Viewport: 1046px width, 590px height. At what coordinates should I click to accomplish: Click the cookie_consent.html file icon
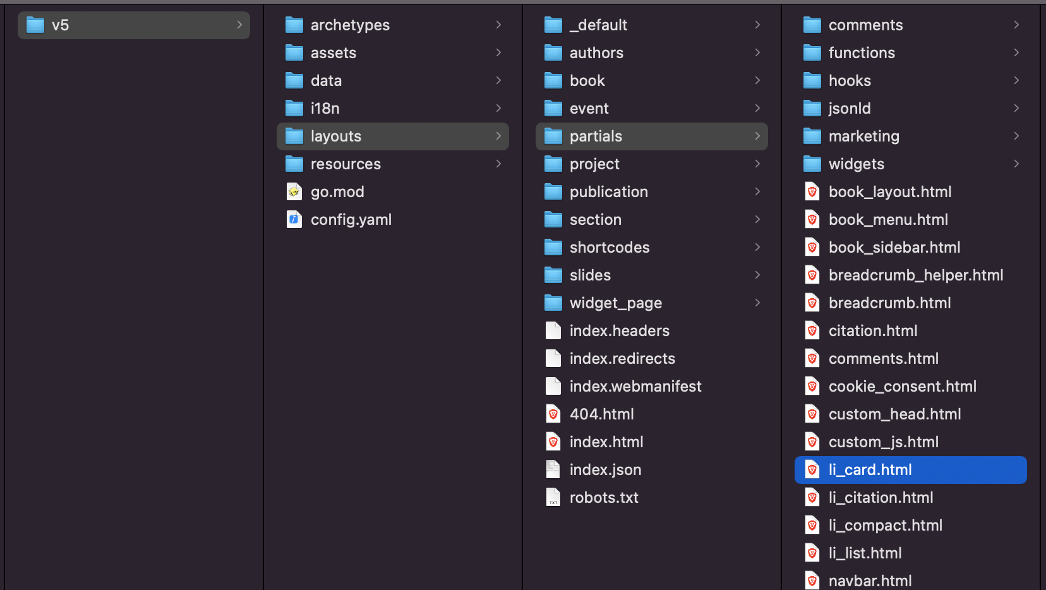click(x=812, y=386)
